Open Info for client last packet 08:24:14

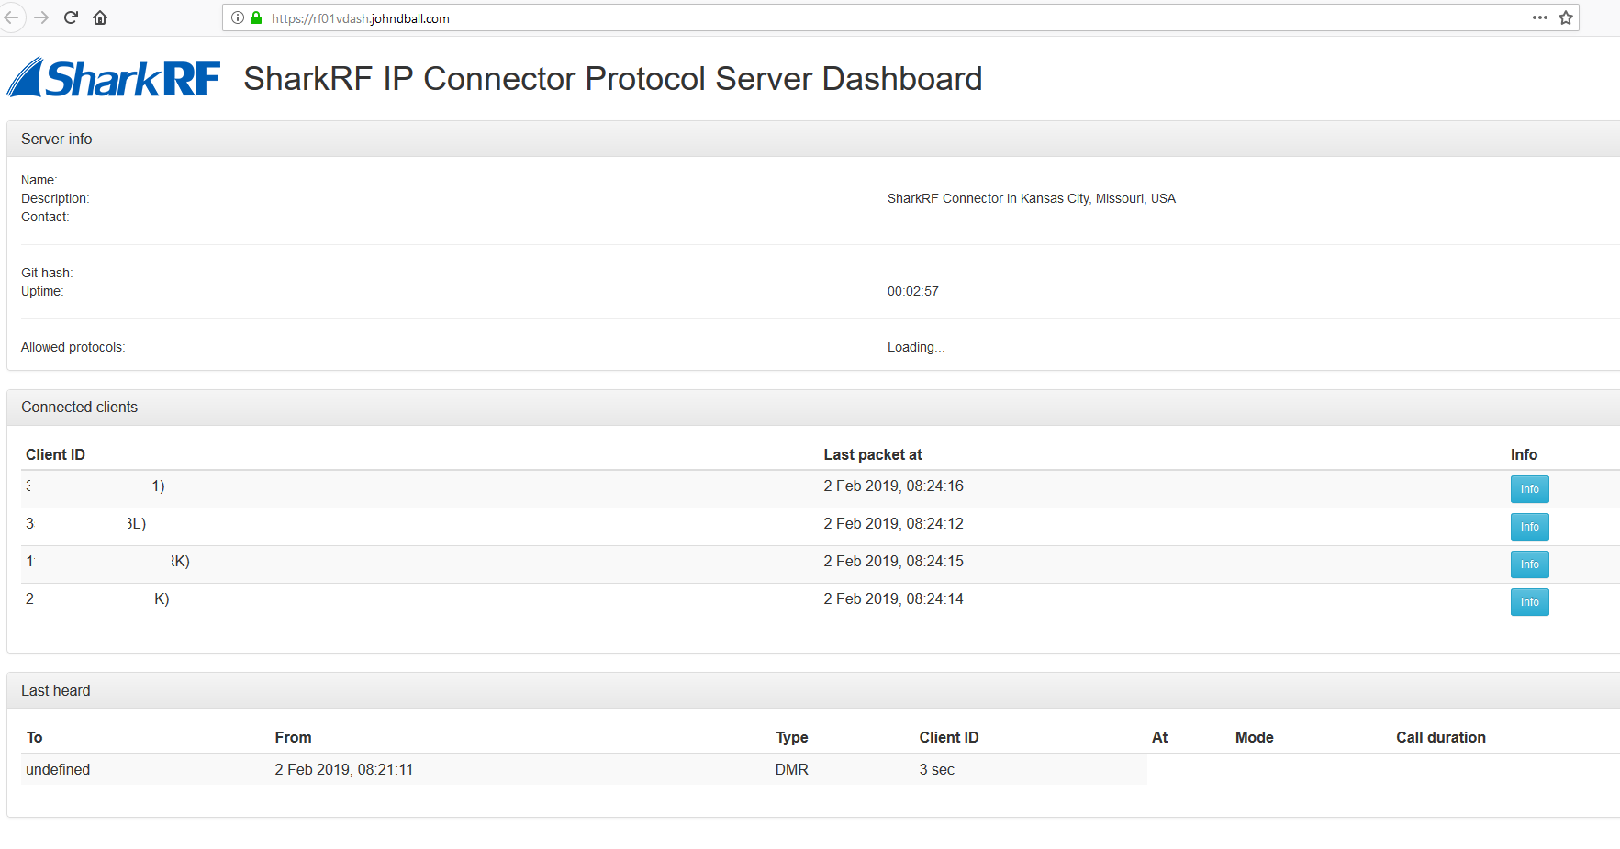(x=1529, y=602)
